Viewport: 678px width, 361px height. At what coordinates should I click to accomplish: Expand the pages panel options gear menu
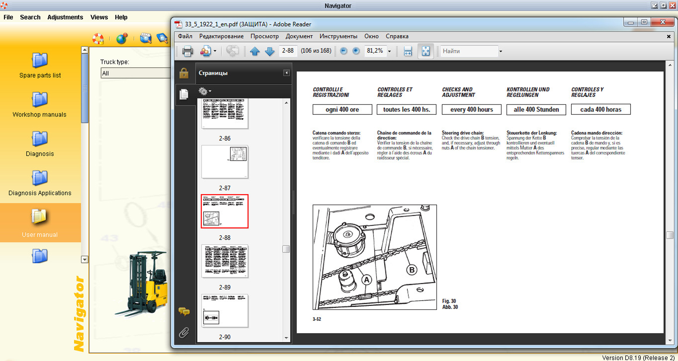(x=205, y=91)
